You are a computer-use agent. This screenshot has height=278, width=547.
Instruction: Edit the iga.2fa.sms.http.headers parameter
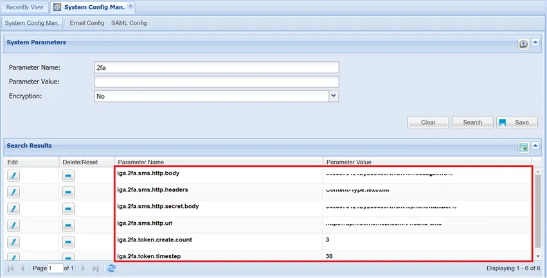tap(13, 193)
